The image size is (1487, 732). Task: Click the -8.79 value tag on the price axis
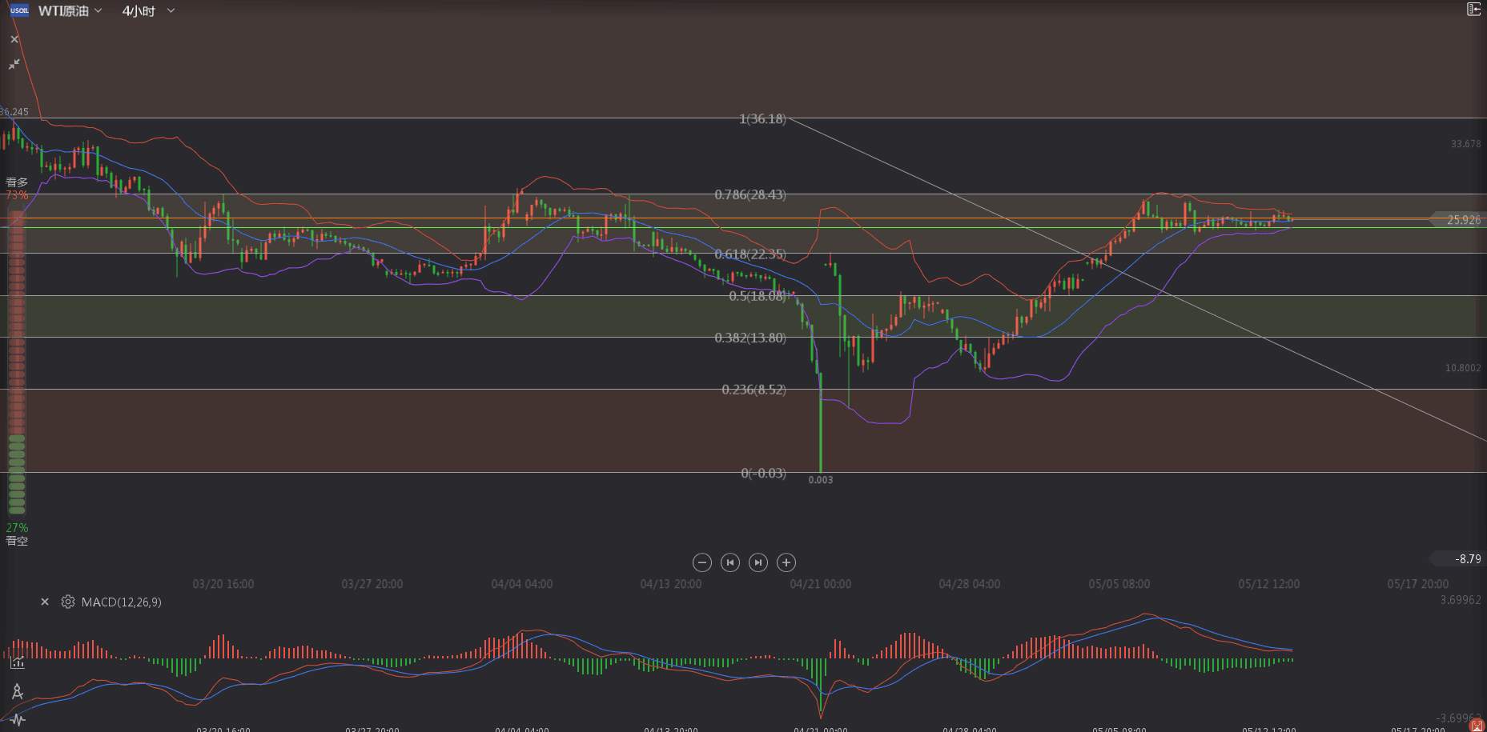coord(1458,559)
